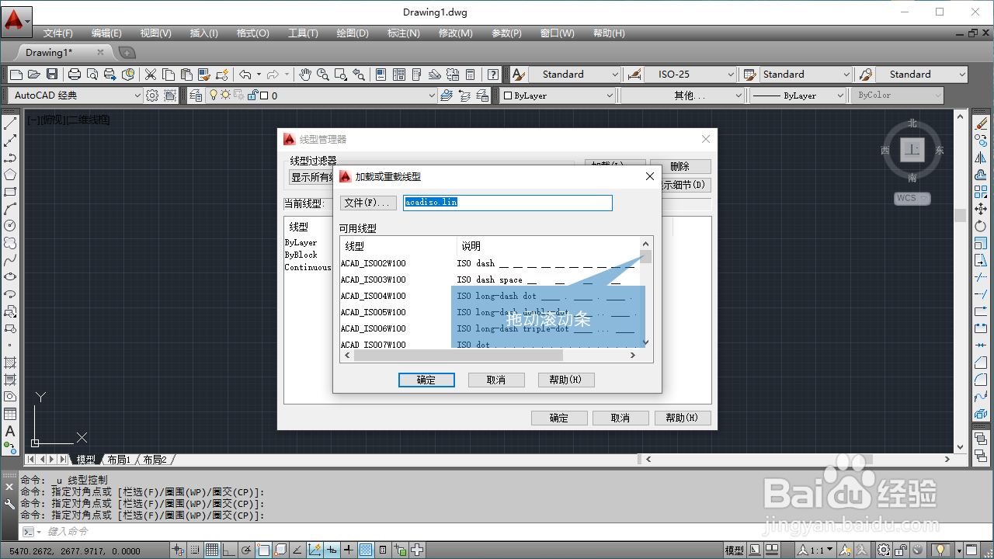
Task: Select the Line draw tool
Action: point(10,123)
